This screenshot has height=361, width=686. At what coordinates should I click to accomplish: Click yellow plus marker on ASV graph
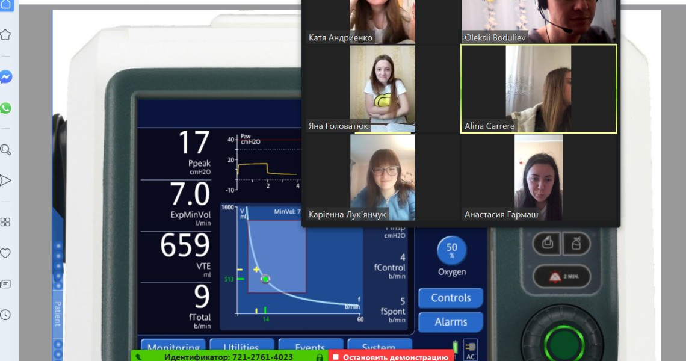click(x=256, y=269)
